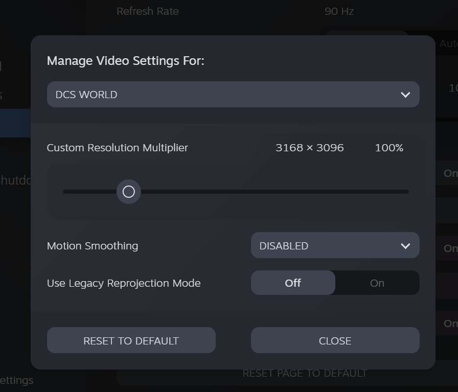
Task: Click the Refresh Rate label in background
Action: click(148, 11)
